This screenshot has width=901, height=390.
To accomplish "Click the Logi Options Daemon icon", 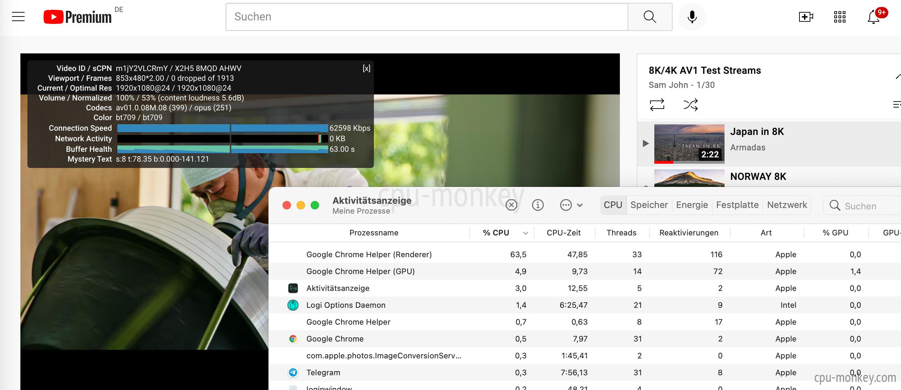I will [x=293, y=305].
